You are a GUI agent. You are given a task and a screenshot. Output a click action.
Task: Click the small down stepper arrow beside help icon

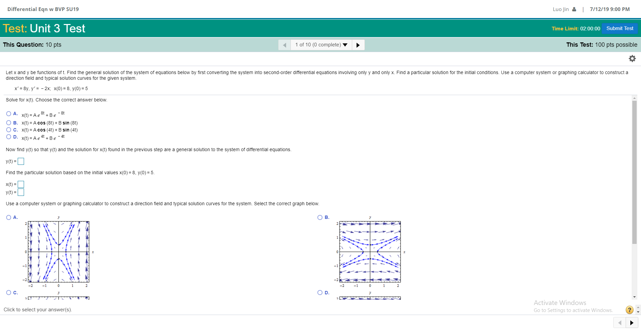click(x=638, y=312)
